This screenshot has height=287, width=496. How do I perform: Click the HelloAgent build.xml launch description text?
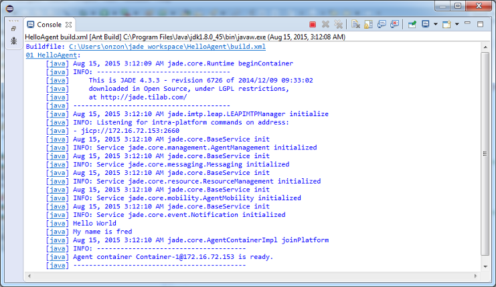(x=185, y=37)
